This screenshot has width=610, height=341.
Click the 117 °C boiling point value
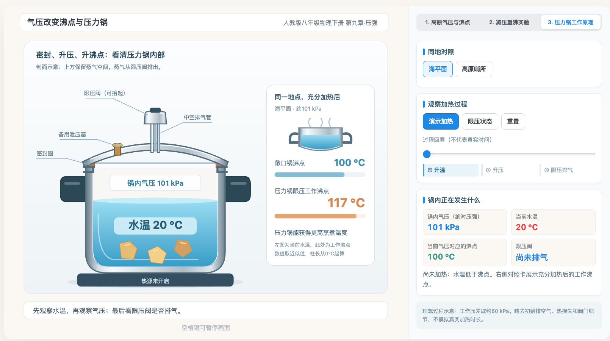pyautogui.click(x=346, y=203)
